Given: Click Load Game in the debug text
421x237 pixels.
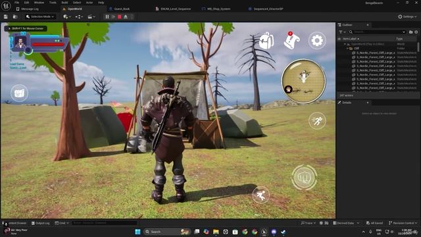Looking at the screenshot, I should (x=17, y=64).
